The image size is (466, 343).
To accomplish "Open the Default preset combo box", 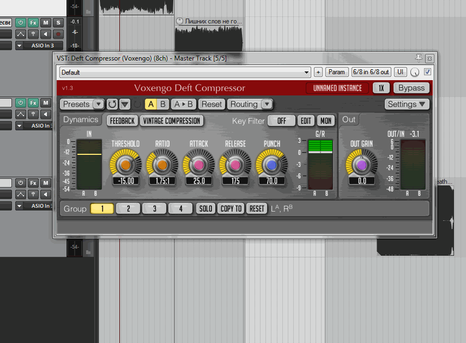I will tap(185, 72).
